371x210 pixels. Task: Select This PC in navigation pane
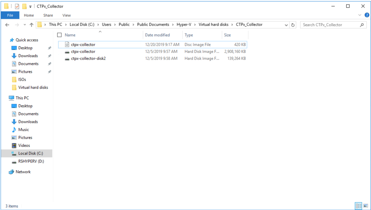[22, 98]
